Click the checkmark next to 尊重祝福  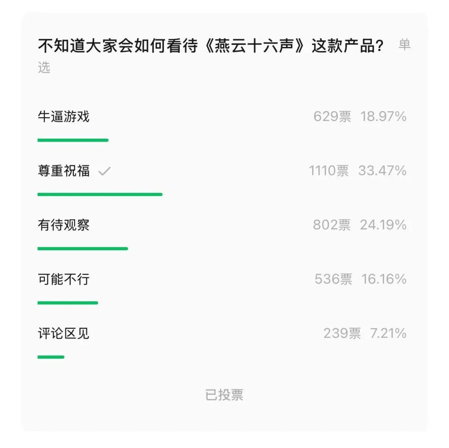coord(104,171)
